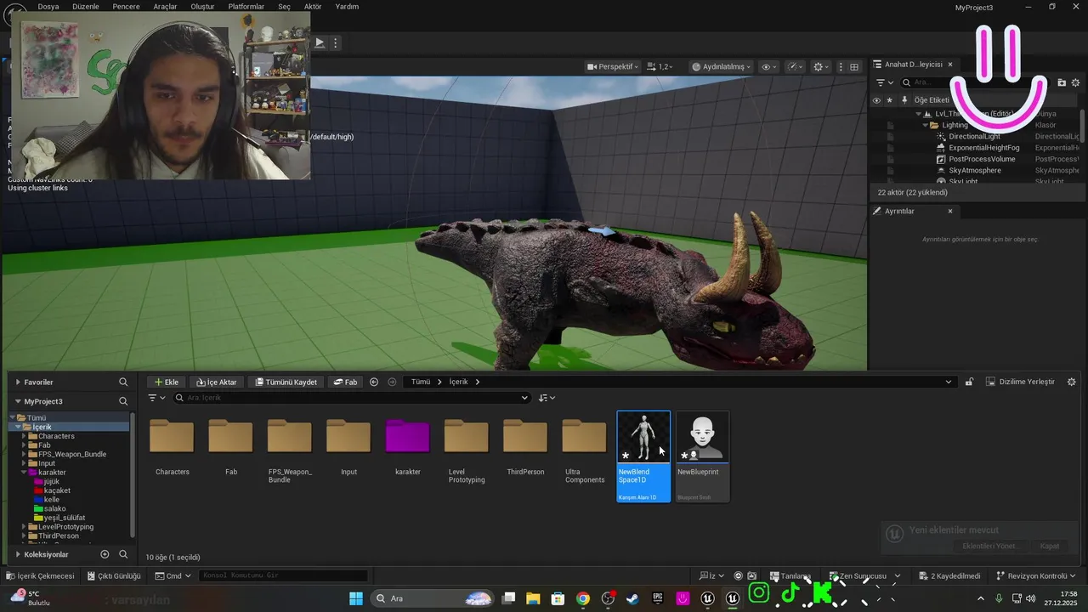Open the outliner filter dropdown

[x=885, y=82]
